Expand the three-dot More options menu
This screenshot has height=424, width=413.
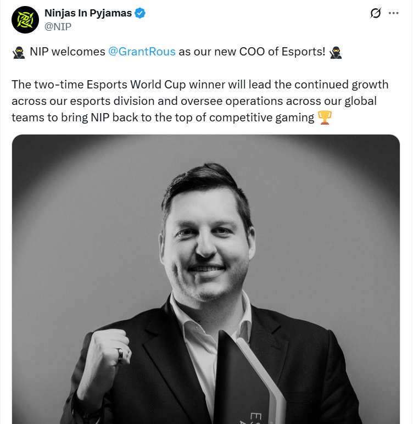pos(393,13)
